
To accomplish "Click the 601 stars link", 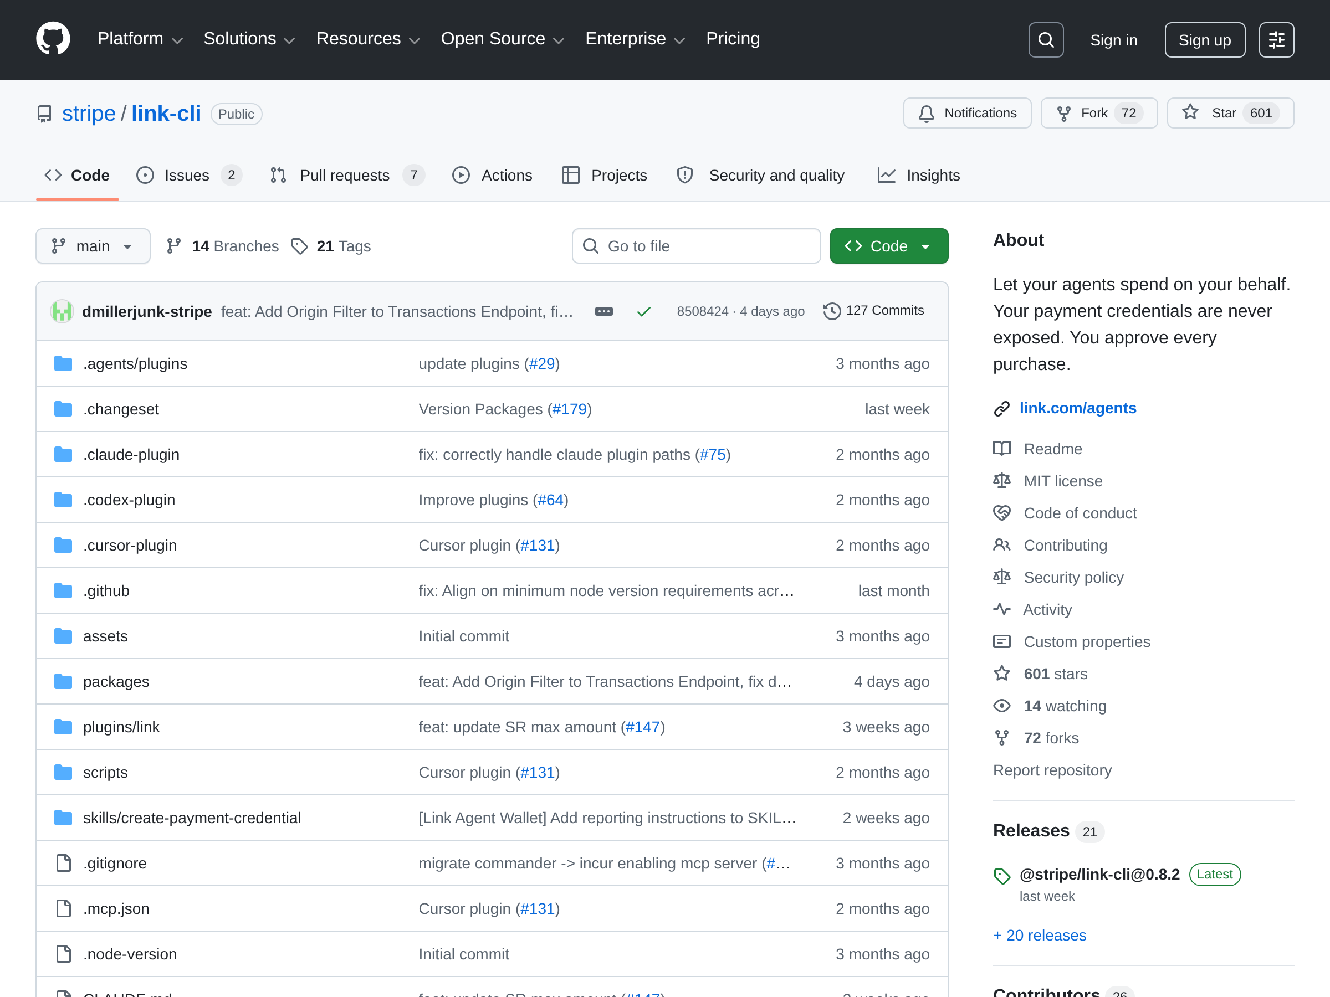I will pyautogui.click(x=1055, y=674).
